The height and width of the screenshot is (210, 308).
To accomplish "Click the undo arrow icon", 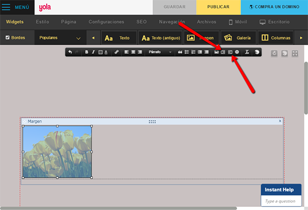I will click(x=70, y=52).
